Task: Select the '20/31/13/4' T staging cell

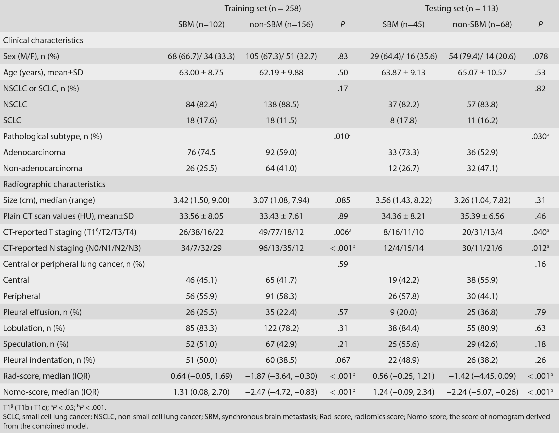Action: click(x=482, y=232)
